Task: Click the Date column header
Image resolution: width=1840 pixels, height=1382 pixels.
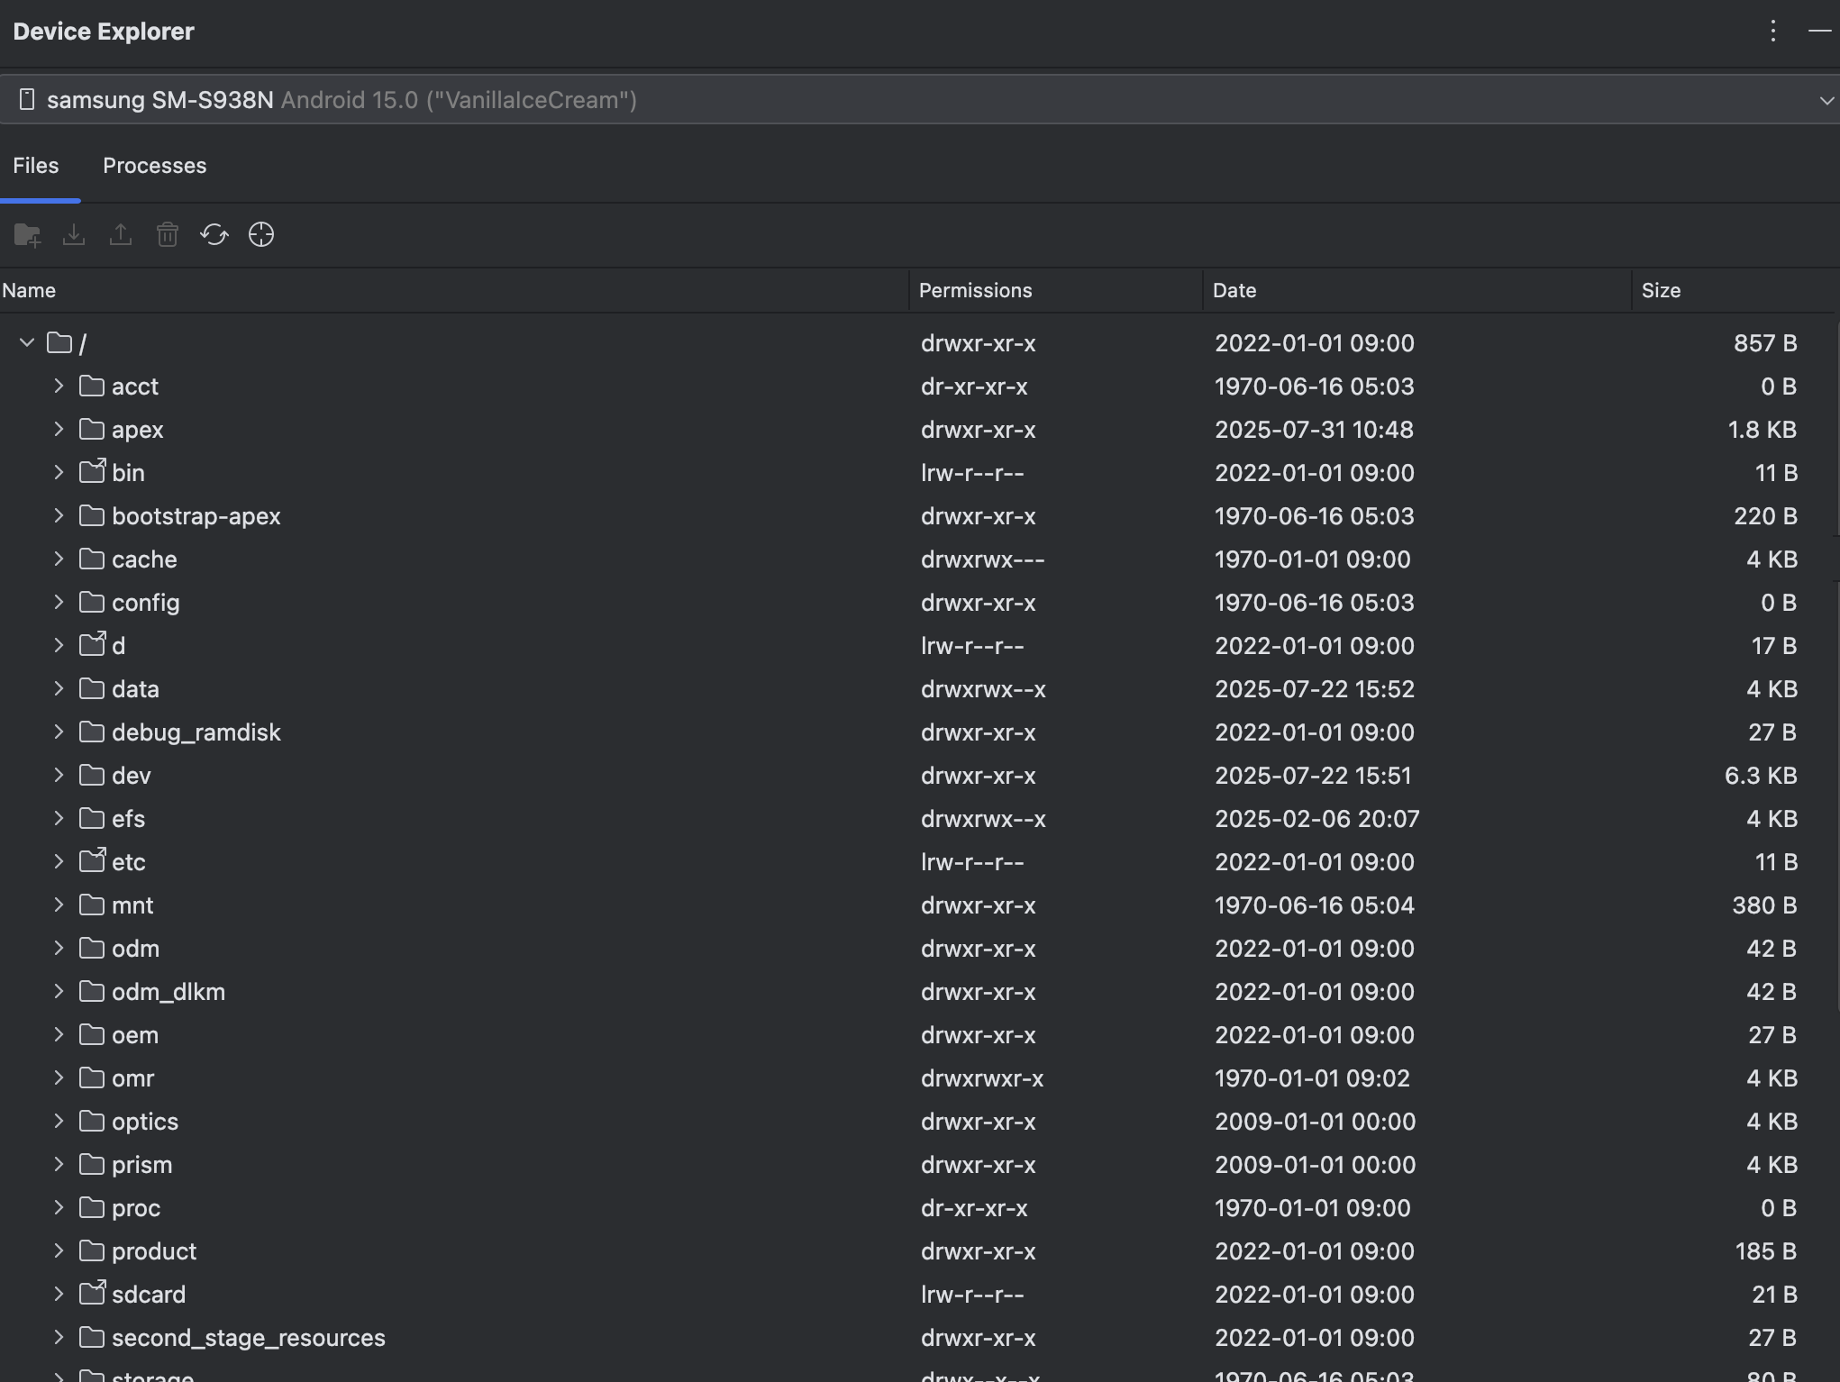Action: click(1234, 291)
